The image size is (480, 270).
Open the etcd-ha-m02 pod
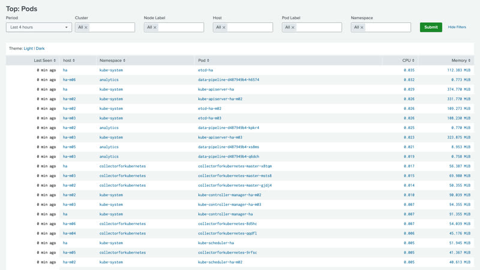pos(209,109)
